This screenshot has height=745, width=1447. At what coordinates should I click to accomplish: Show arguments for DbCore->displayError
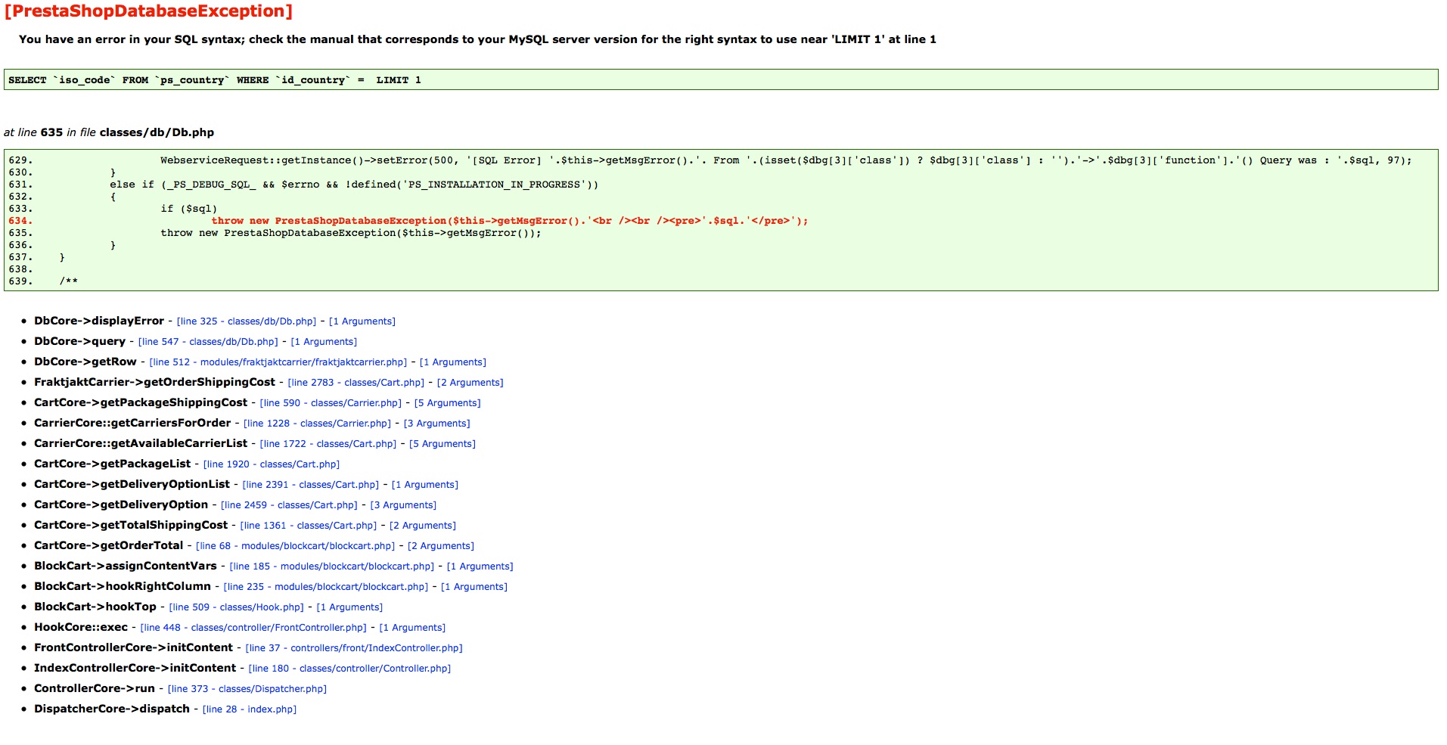[362, 321]
